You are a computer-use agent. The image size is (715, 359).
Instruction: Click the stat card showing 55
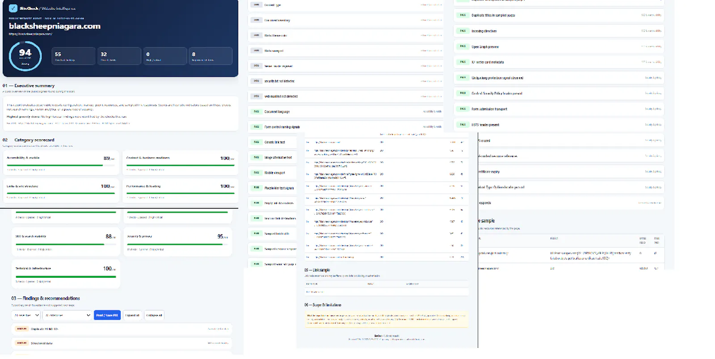pyautogui.click(x=73, y=56)
